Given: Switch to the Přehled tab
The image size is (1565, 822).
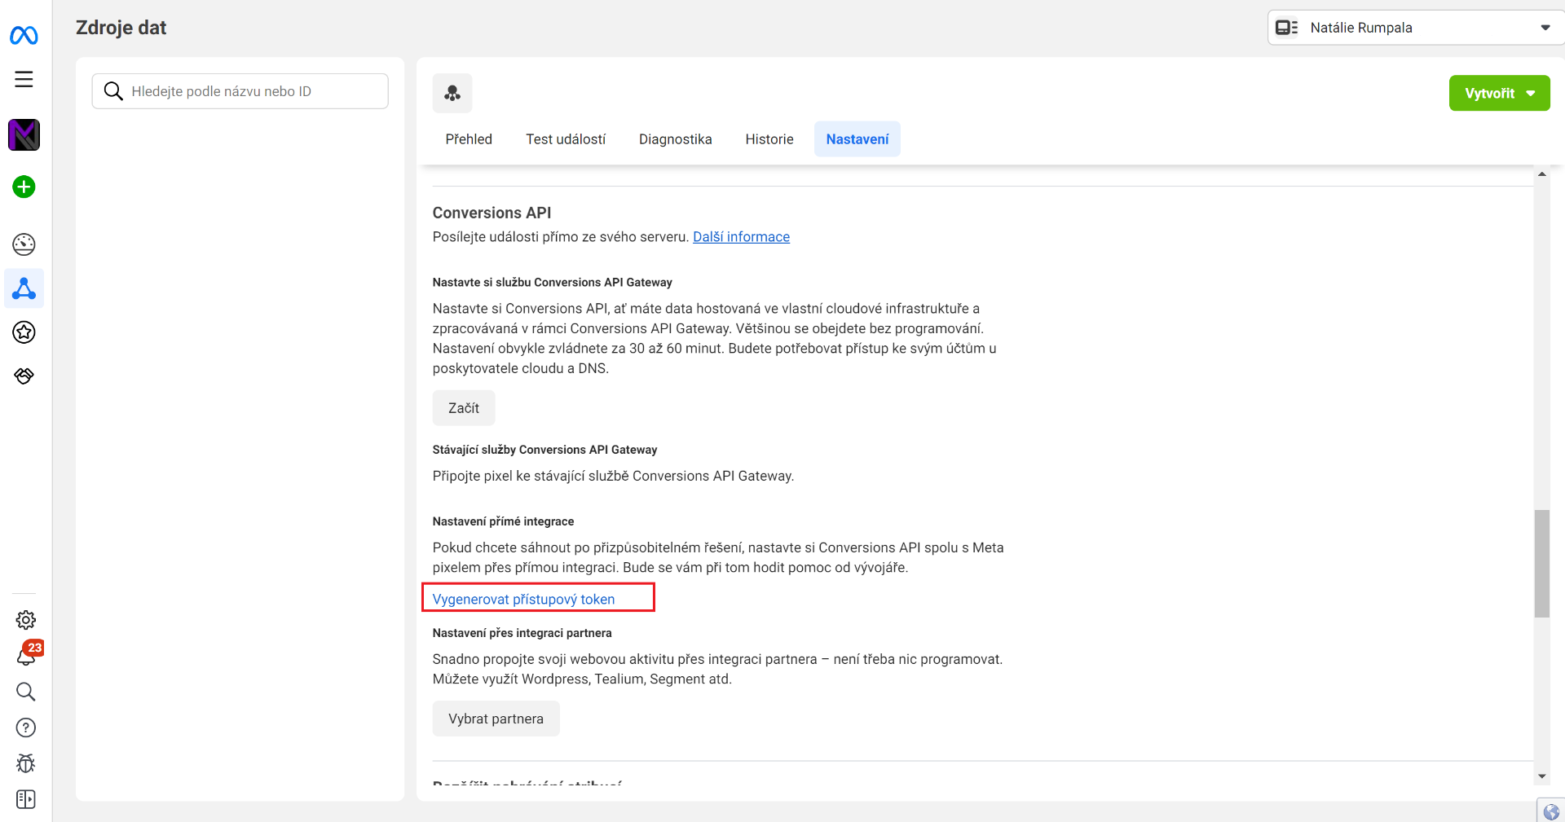Looking at the screenshot, I should point(469,139).
